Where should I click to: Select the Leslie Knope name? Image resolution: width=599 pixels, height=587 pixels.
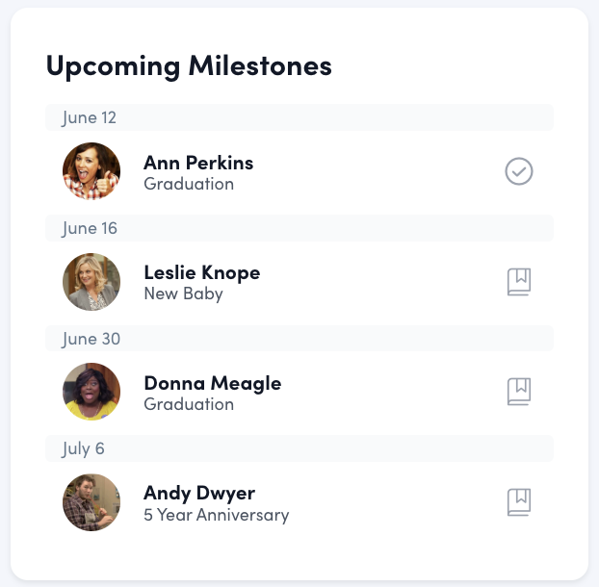point(201,272)
